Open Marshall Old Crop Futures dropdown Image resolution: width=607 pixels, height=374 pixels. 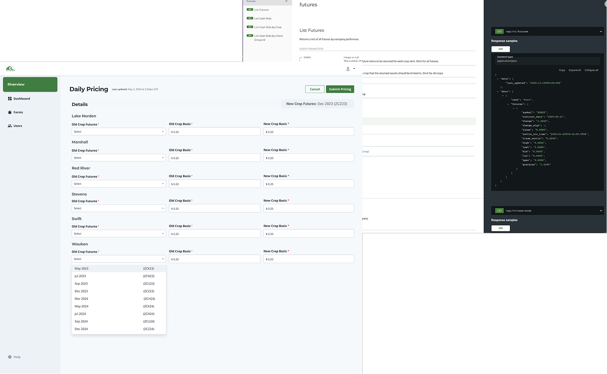click(x=118, y=158)
